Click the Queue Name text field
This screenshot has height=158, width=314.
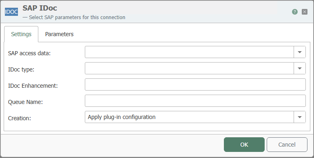click(195, 101)
